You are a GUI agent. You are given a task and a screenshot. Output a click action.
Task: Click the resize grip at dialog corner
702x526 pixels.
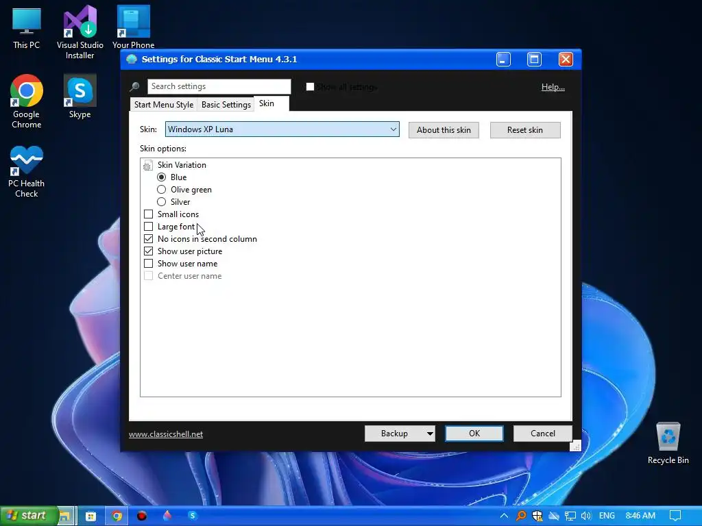pos(576,446)
